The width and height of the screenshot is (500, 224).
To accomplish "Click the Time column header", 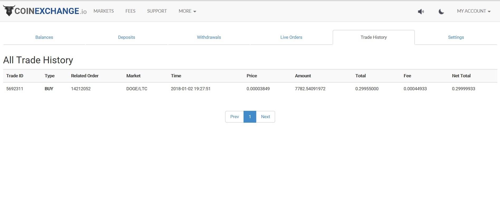I will click(176, 76).
